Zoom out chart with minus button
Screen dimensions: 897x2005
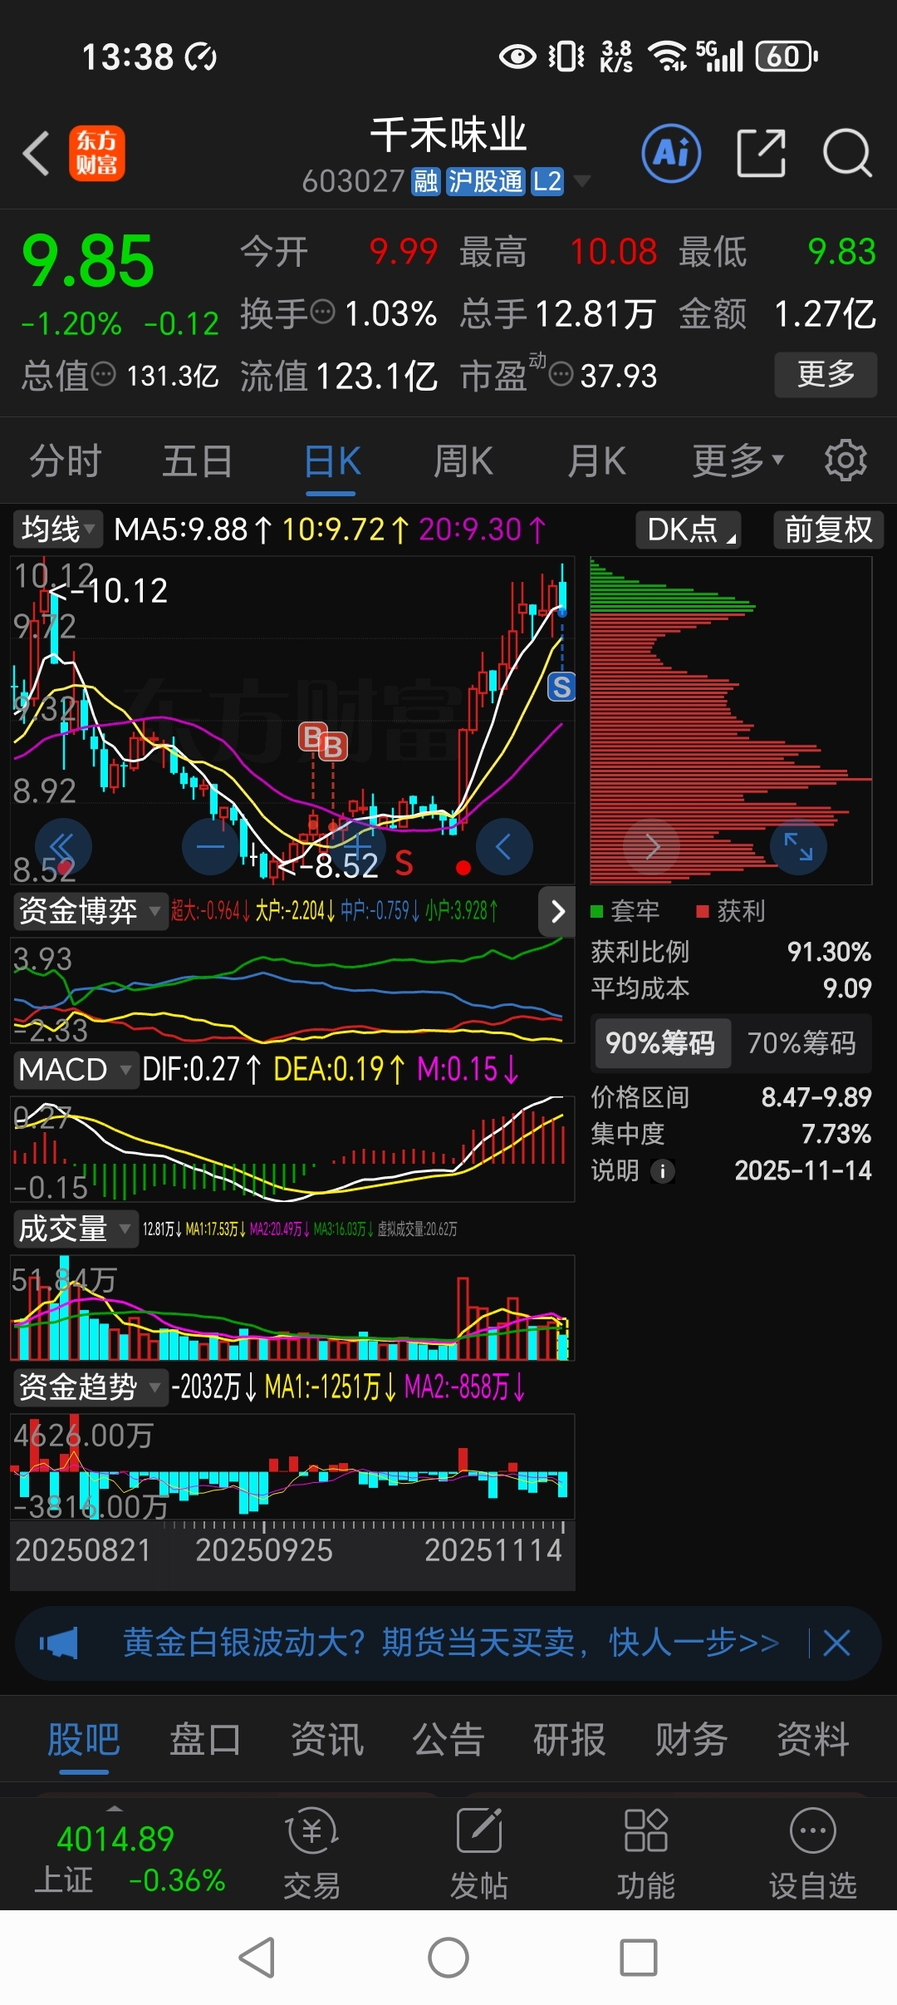[x=210, y=846]
